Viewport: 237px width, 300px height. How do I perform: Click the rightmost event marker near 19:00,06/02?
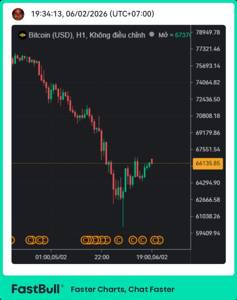[x=160, y=240]
